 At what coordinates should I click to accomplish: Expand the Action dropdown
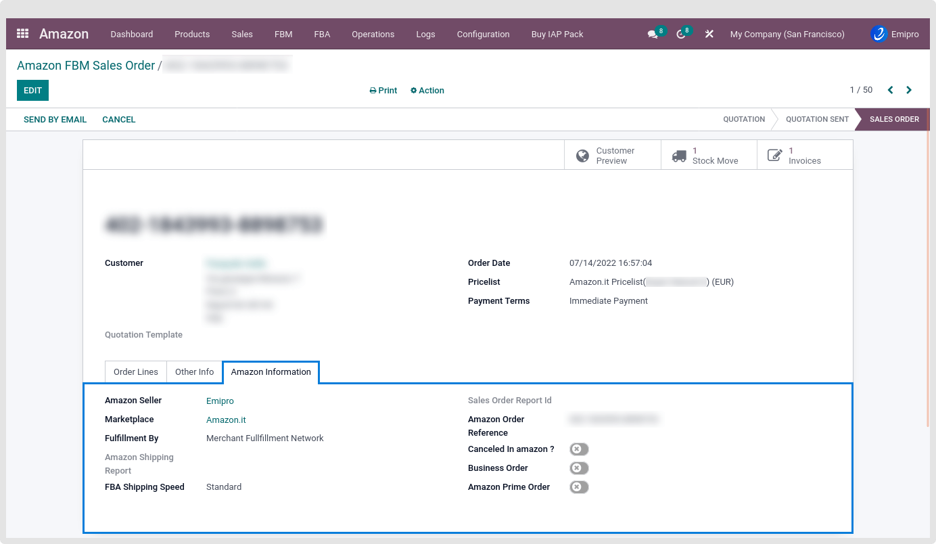point(427,91)
